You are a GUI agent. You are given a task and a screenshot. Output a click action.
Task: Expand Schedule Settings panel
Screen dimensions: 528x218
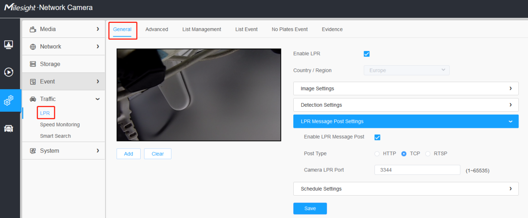[x=406, y=189]
